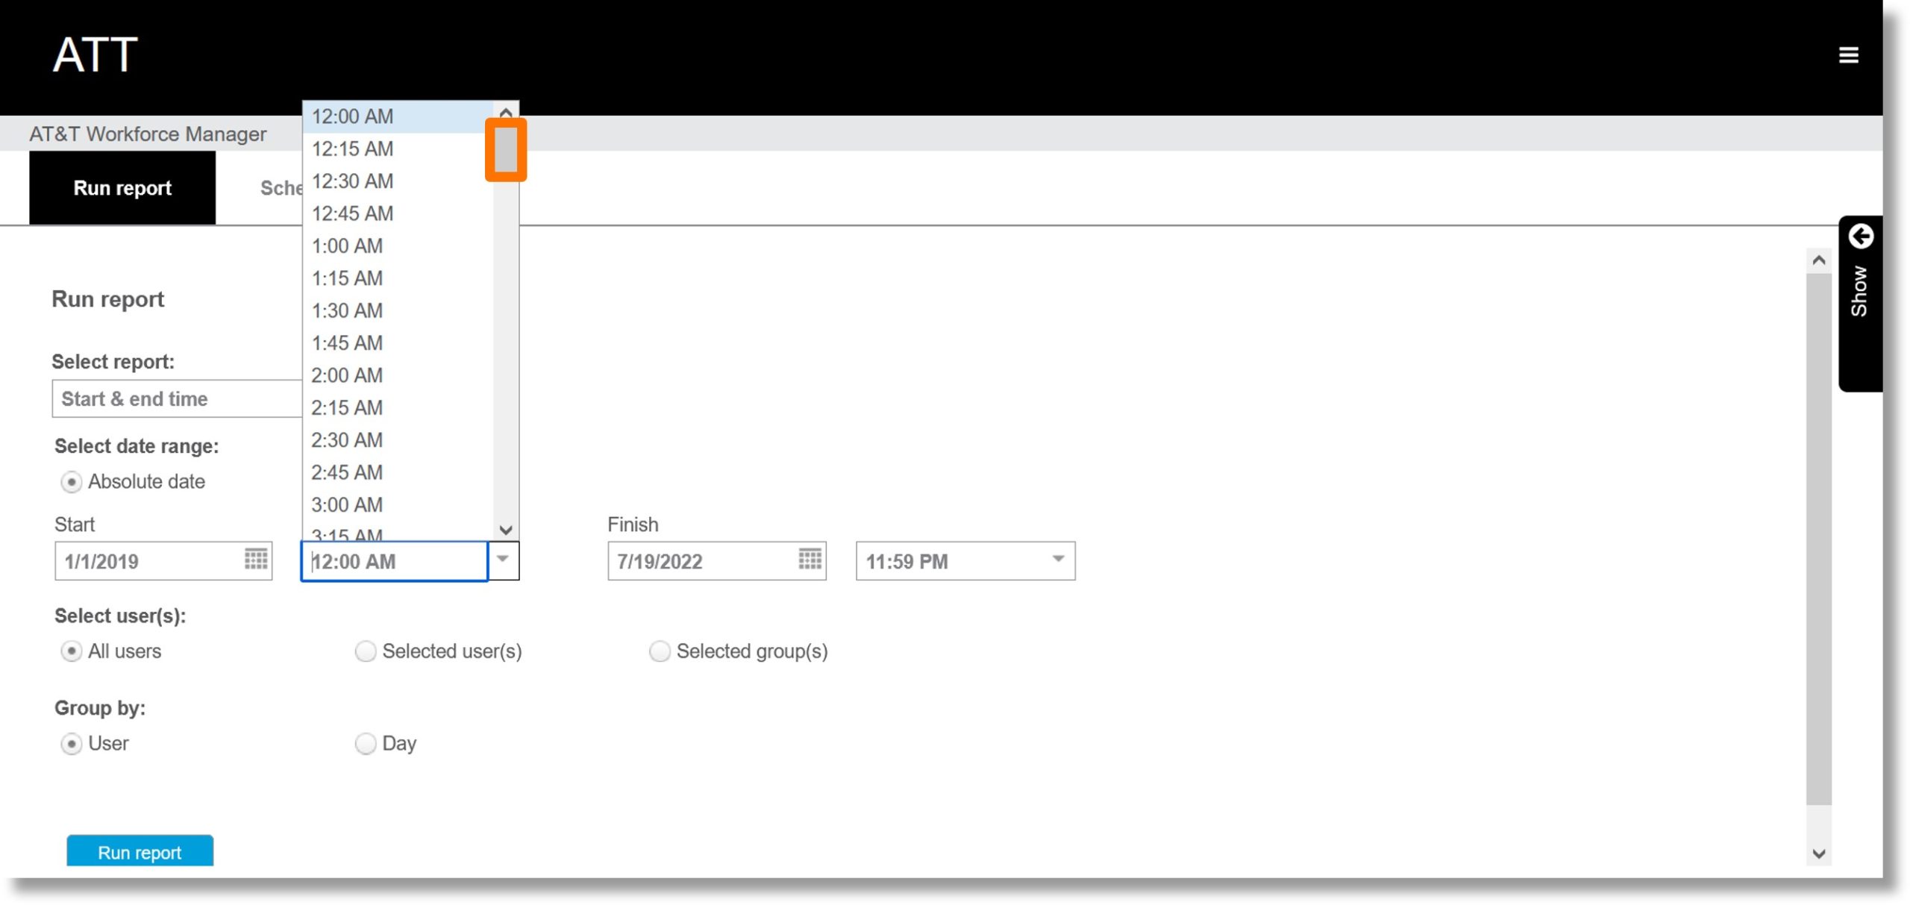Select 2:15 AM in the time list
The height and width of the screenshot is (905, 1910).
point(398,407)
